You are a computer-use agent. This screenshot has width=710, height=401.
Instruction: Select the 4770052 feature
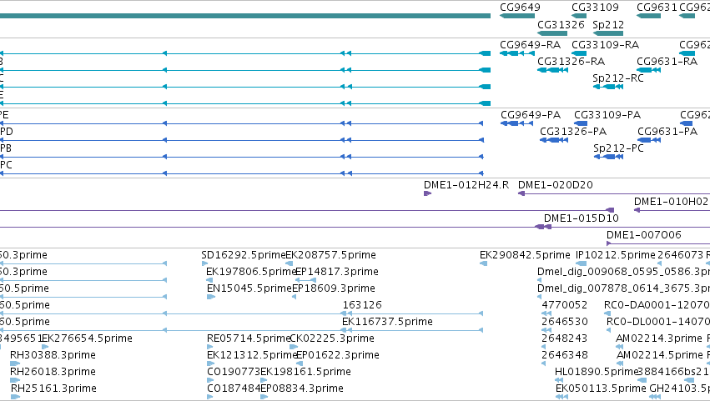546,313
